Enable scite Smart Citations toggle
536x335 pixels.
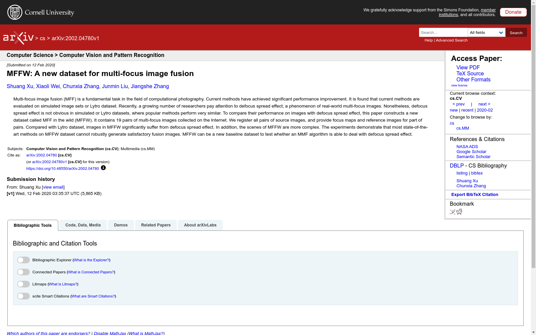coord(23,296)
